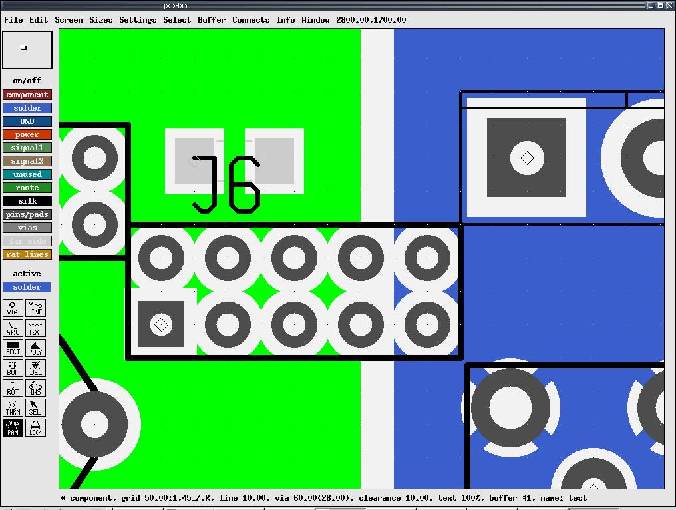Expand the Connects menu
676x510 pixels.
(x=251, y=20)
